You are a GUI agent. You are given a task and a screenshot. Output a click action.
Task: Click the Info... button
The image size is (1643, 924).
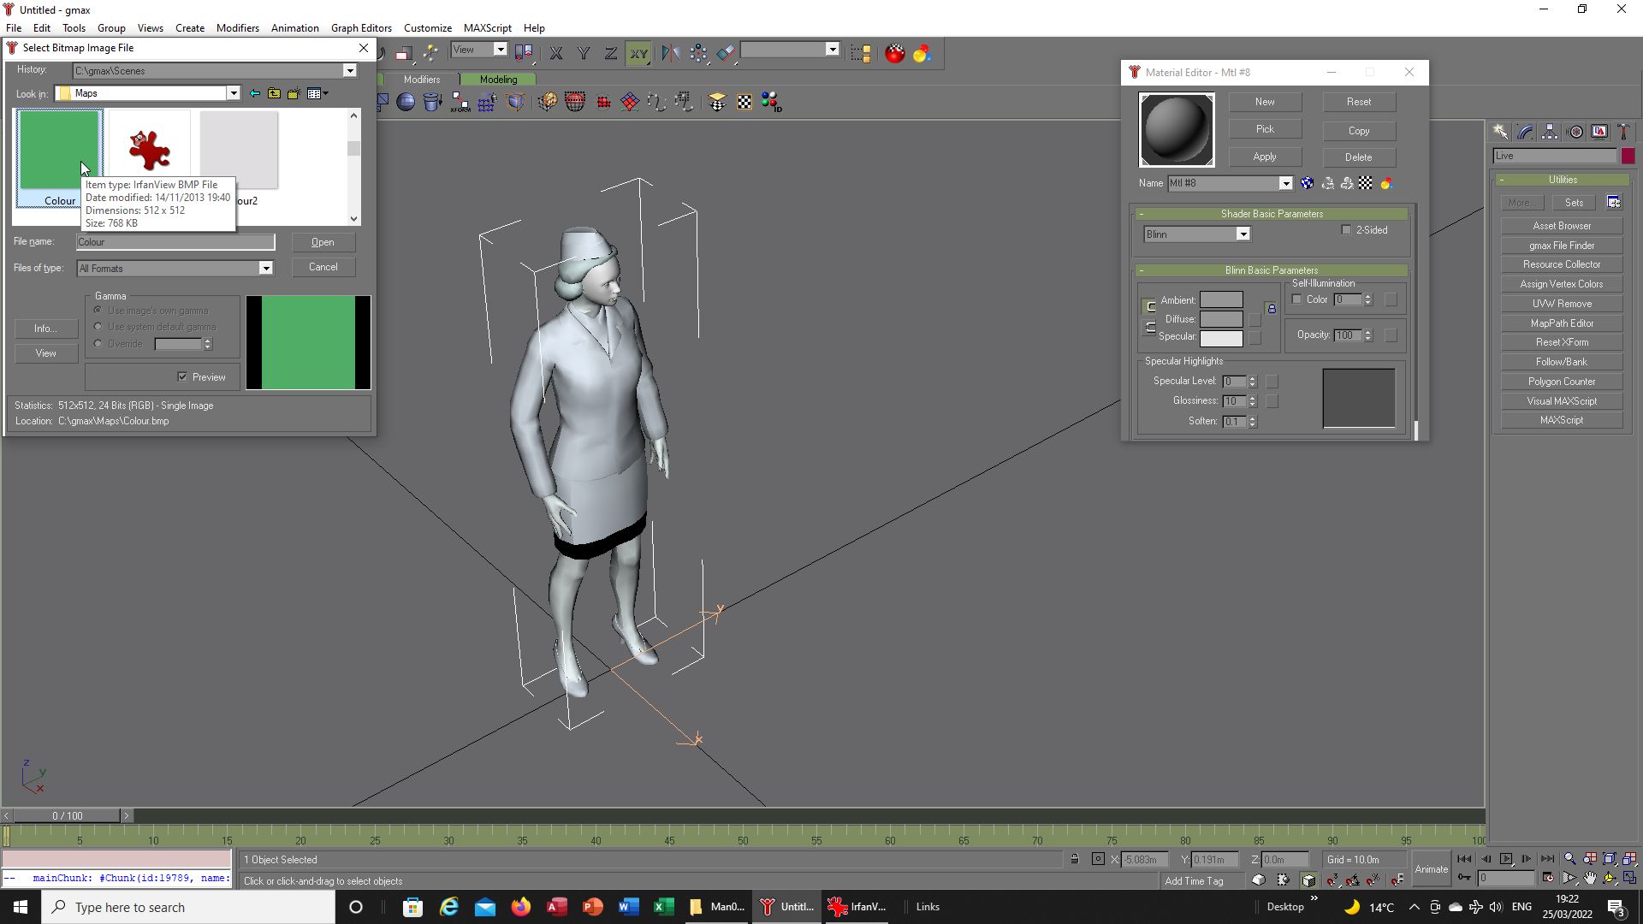[45, 329]
